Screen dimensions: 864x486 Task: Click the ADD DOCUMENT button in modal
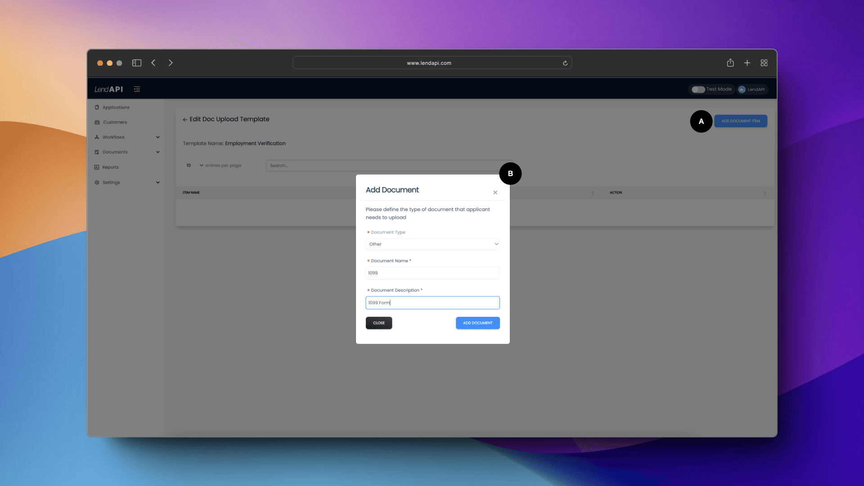(x=478, y=322)
